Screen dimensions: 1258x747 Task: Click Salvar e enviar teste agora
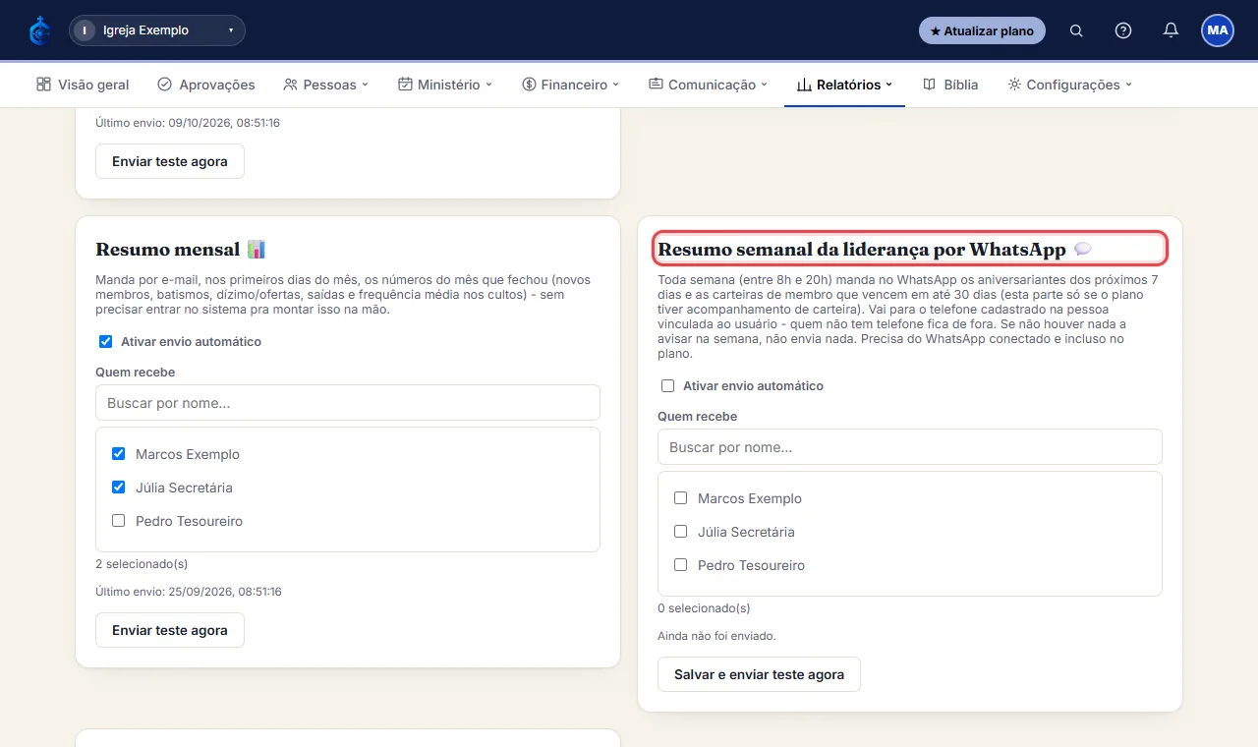759,674
